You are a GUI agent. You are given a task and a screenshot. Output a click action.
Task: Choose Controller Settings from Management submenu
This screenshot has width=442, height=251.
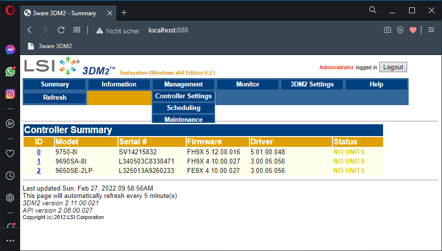183,96
